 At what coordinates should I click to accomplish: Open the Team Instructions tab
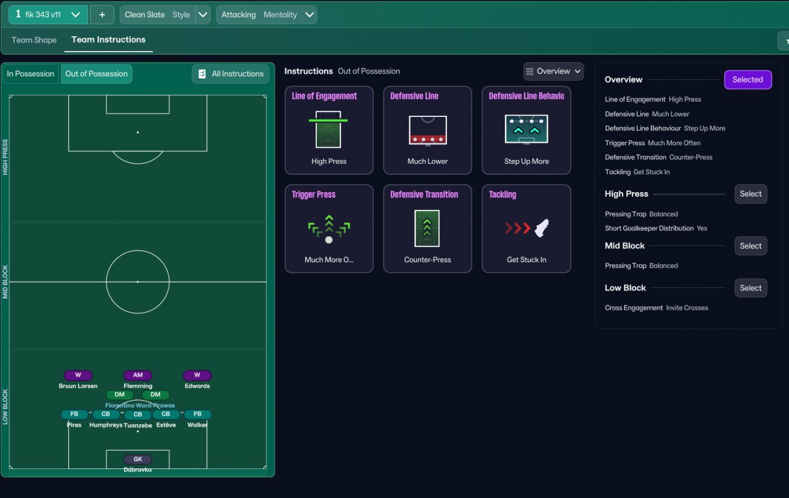point(108,40)
